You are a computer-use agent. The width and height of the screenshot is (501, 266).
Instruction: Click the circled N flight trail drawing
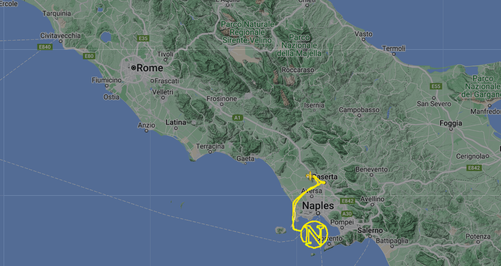point(314,234)
